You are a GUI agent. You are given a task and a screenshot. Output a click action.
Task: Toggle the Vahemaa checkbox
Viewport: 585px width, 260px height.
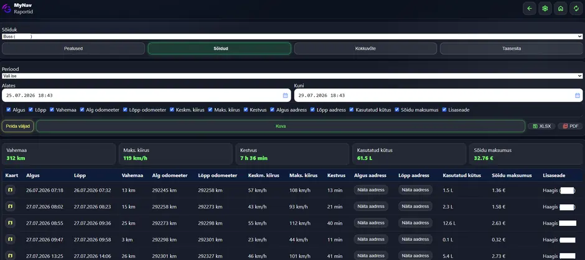[52, 110]
